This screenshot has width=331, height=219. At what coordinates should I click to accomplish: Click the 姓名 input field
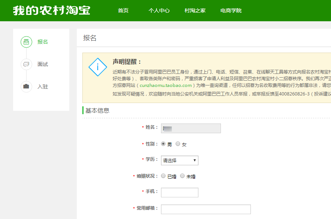191,128
